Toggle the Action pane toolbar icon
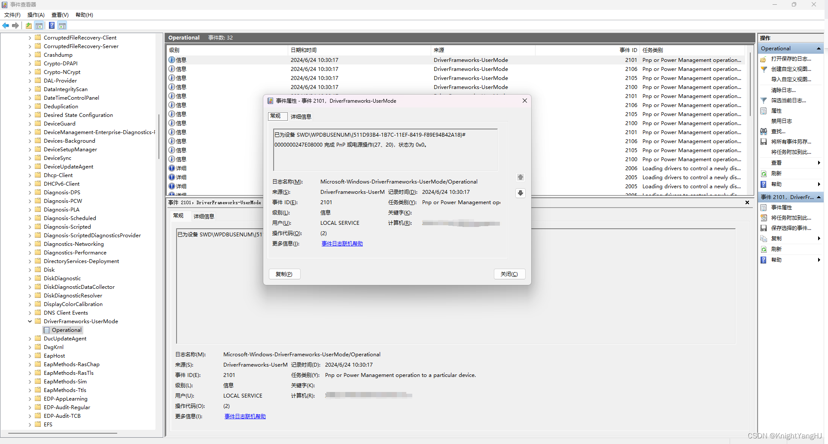 point(62,26)
